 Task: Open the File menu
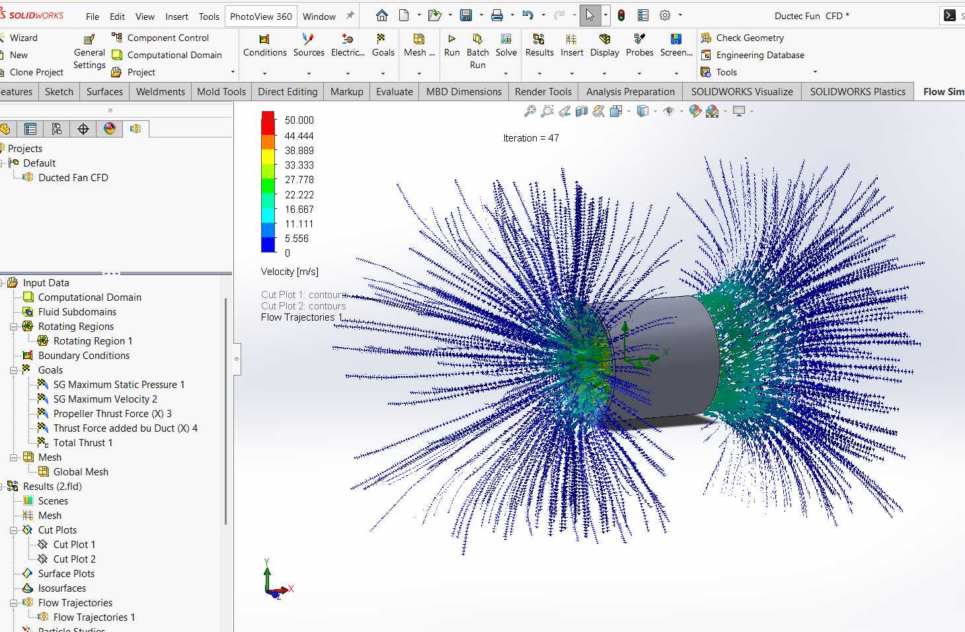(93, 17)
